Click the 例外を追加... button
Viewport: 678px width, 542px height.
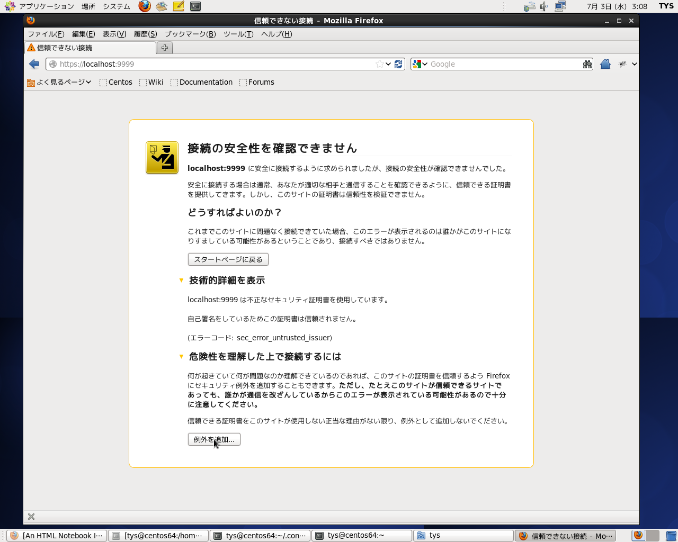pos(214,439)
